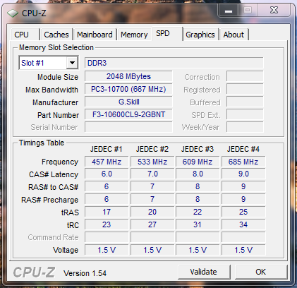Minimize the CPU-Z window
The height and width of the screenshot is (288, 297).
point(229,11)
